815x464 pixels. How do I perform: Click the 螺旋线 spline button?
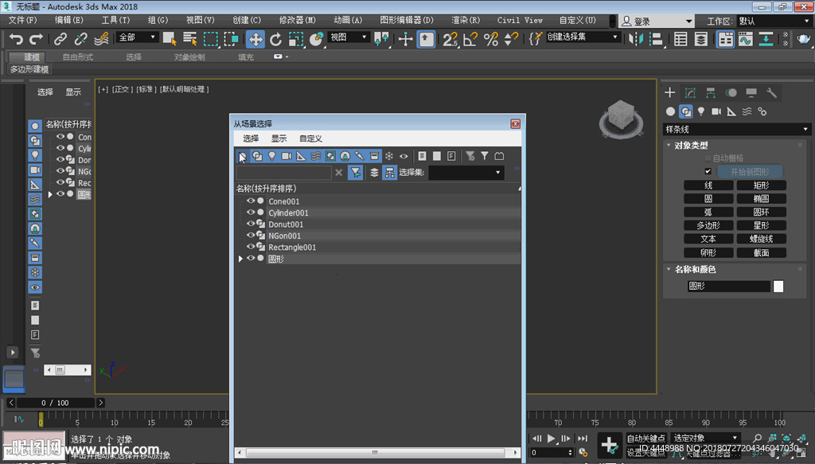tap(762, 239)
